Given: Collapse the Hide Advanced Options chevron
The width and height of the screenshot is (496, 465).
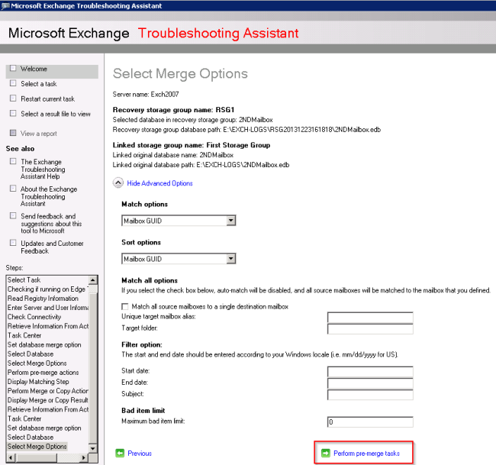Looking at the screenshot, I should click(118, 183).
